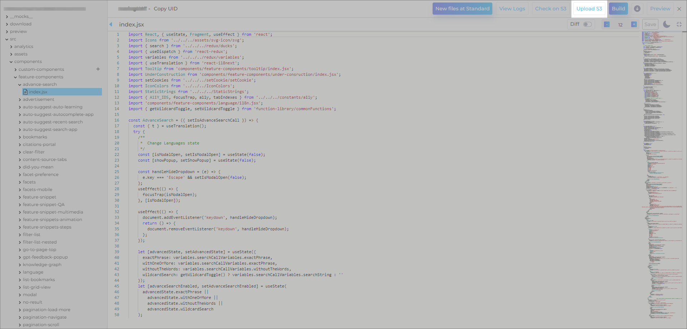The image size is (687, 329).
Task: Switch to dark mode with moon icon
Action: [666, 24]
